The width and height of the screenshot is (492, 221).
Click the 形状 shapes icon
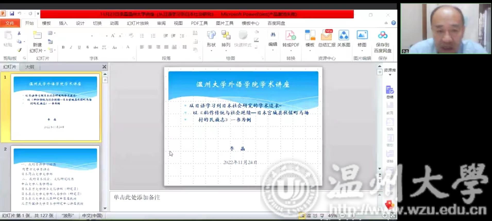click(x=211, y=36)
